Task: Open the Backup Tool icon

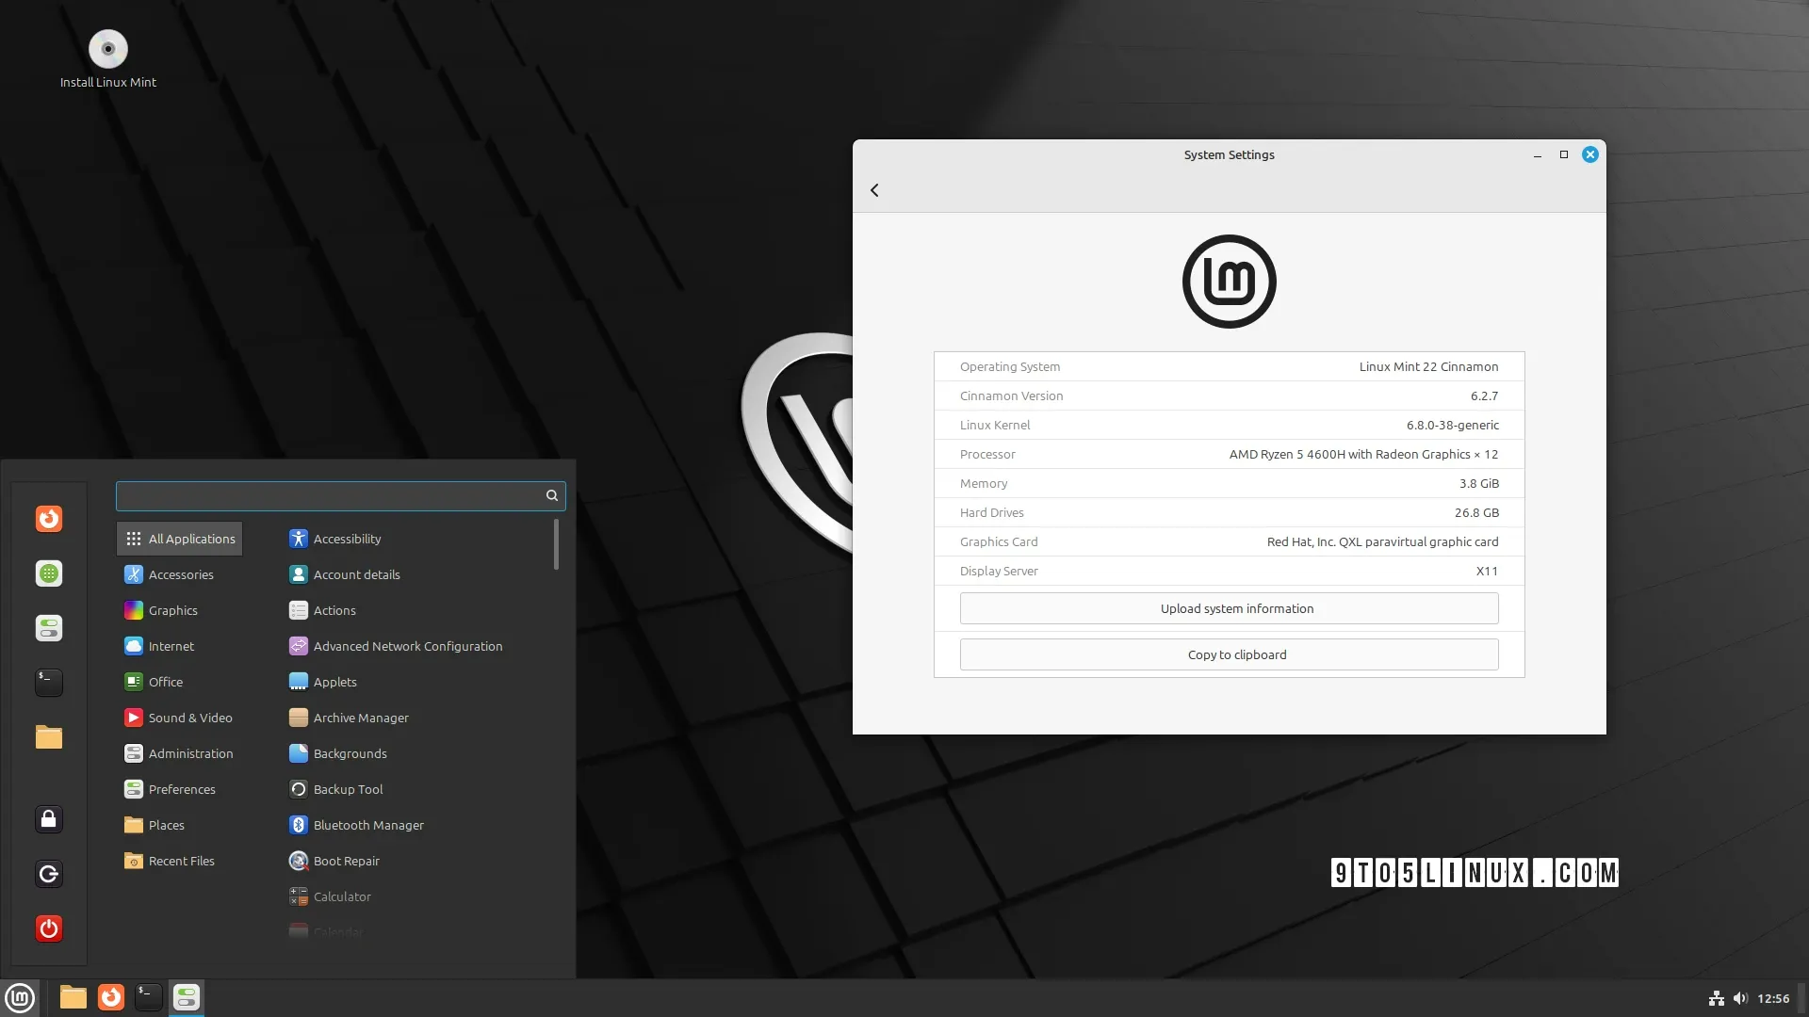Action: tap(297, 788)
